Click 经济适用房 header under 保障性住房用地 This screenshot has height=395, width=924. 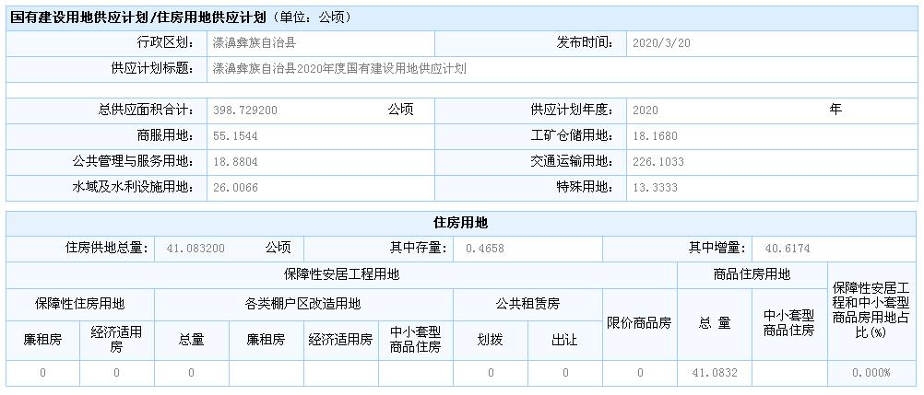(x=117, y=340)
